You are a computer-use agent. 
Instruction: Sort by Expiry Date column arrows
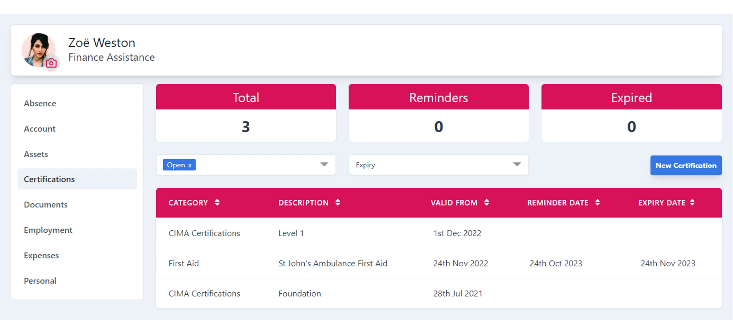pyautogui.click(x=692, y=203)
